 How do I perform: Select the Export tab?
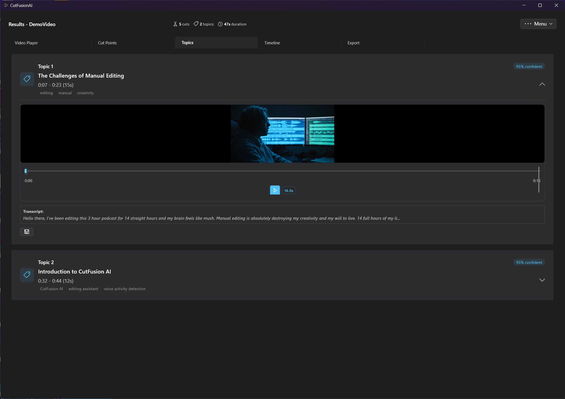coord(353,43)
